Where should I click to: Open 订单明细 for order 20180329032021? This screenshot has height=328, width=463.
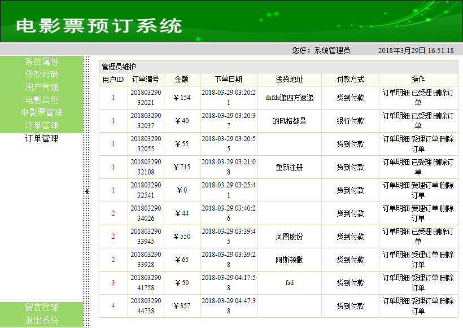(396, 93)
